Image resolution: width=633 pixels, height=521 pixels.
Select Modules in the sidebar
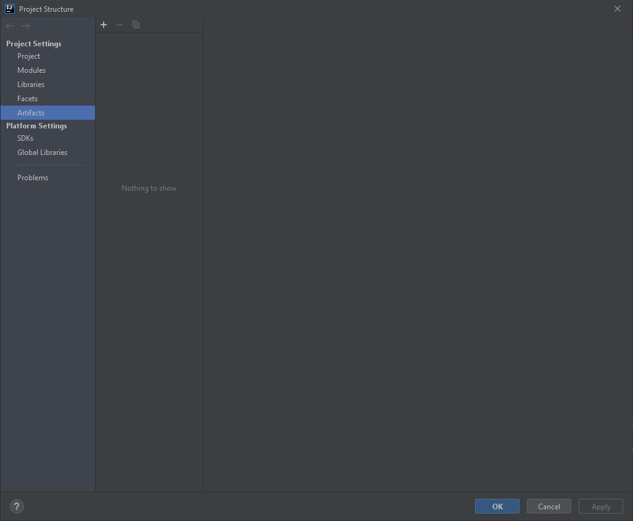[48, 70]
